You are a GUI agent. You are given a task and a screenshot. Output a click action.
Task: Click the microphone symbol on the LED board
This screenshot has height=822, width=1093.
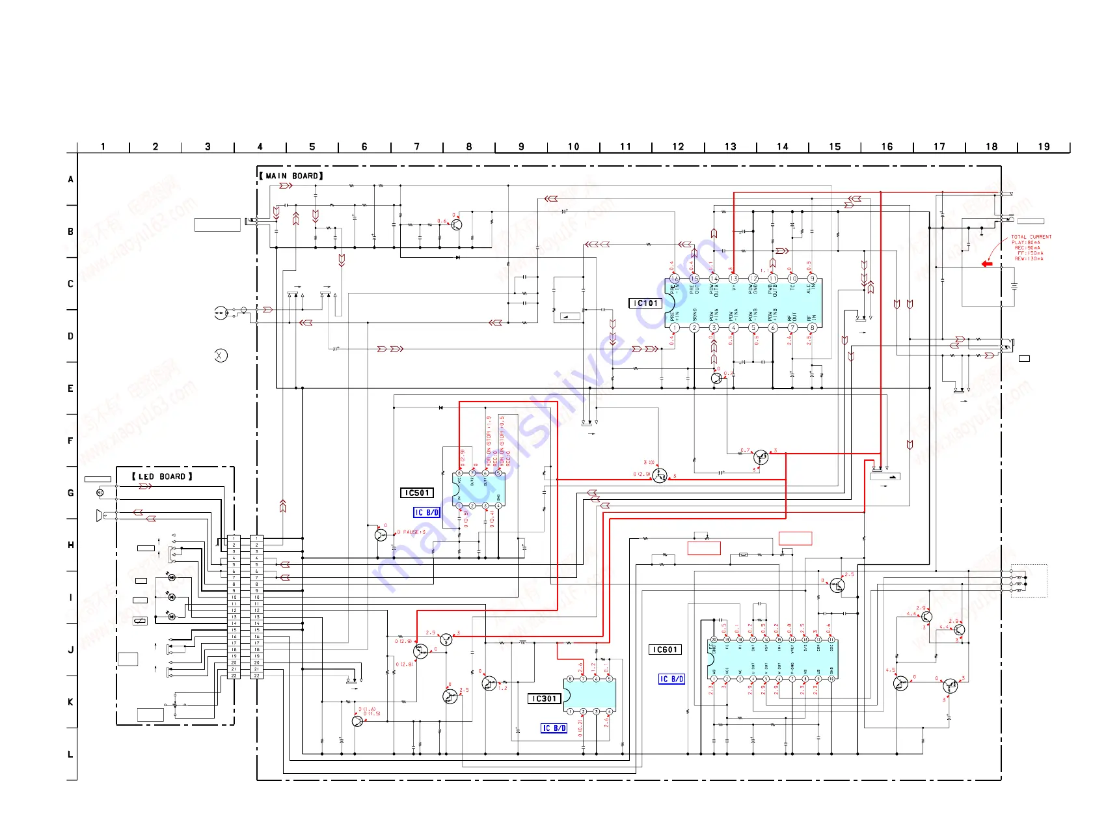100,493
